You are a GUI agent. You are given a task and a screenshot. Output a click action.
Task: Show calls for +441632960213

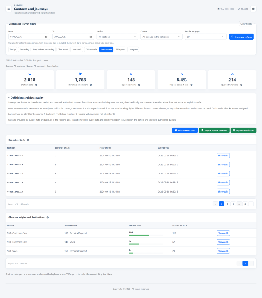click(223, 182)
